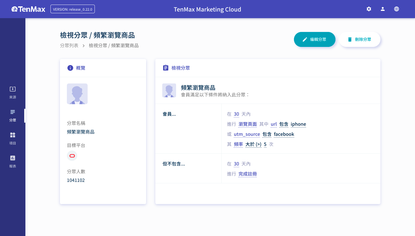Click the 包含 operator after url
The height and width of the screenshot is (236, 415).
[284, 124]
